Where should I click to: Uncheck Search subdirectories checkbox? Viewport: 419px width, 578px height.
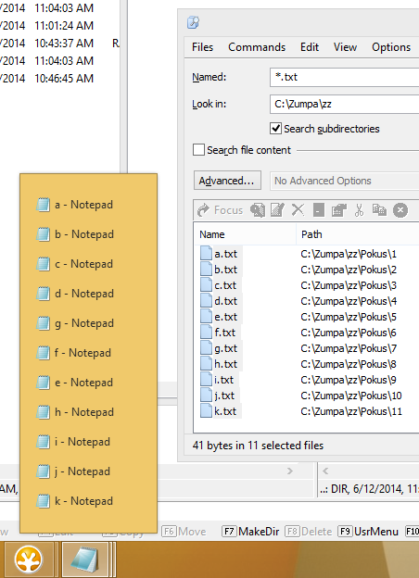275,129
